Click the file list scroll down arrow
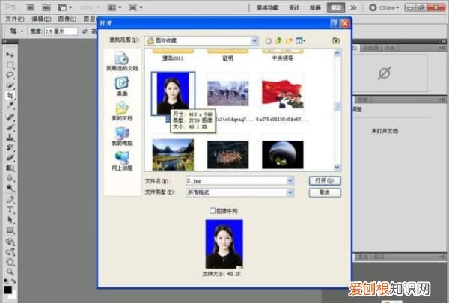The height and width of the screenshot is (303, 449). pyautogui.click(x=337, y=167)
